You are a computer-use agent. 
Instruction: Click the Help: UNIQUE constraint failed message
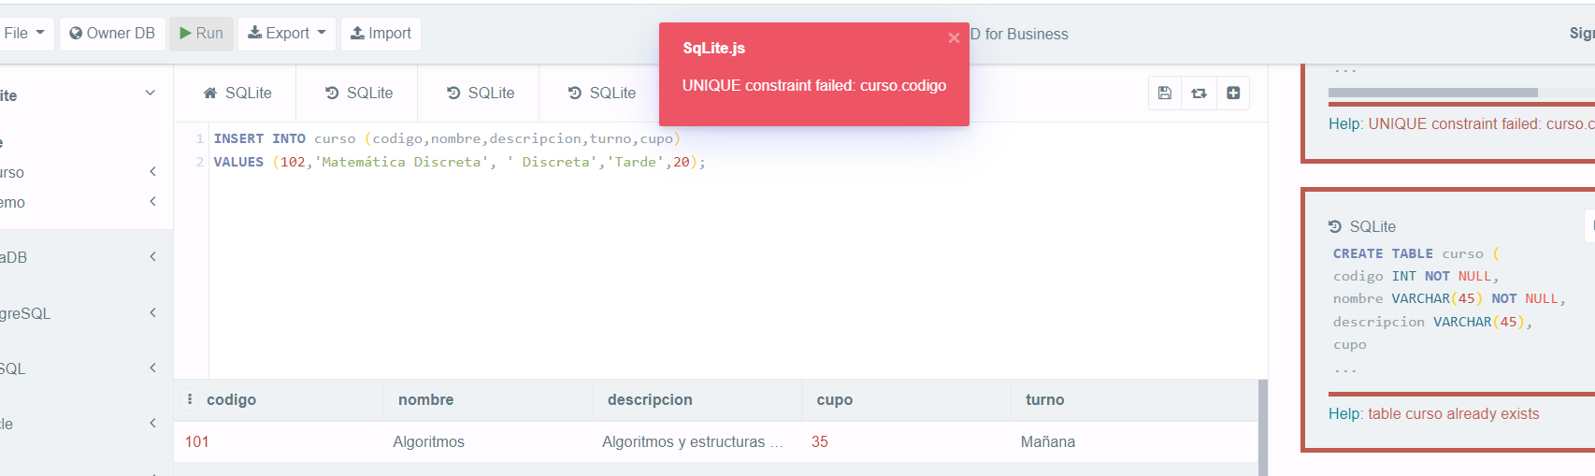1461,123
